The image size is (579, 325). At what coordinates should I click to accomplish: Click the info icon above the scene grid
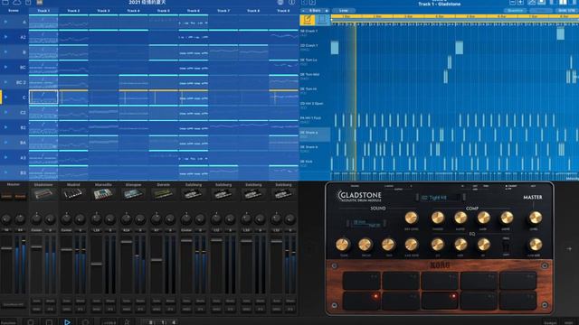coord(291,2)
